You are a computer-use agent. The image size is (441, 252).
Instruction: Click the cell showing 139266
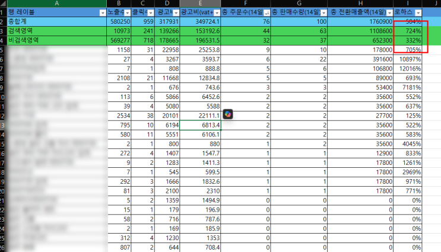(167, 31)
